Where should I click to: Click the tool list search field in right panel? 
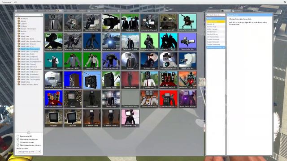point(216,15)
